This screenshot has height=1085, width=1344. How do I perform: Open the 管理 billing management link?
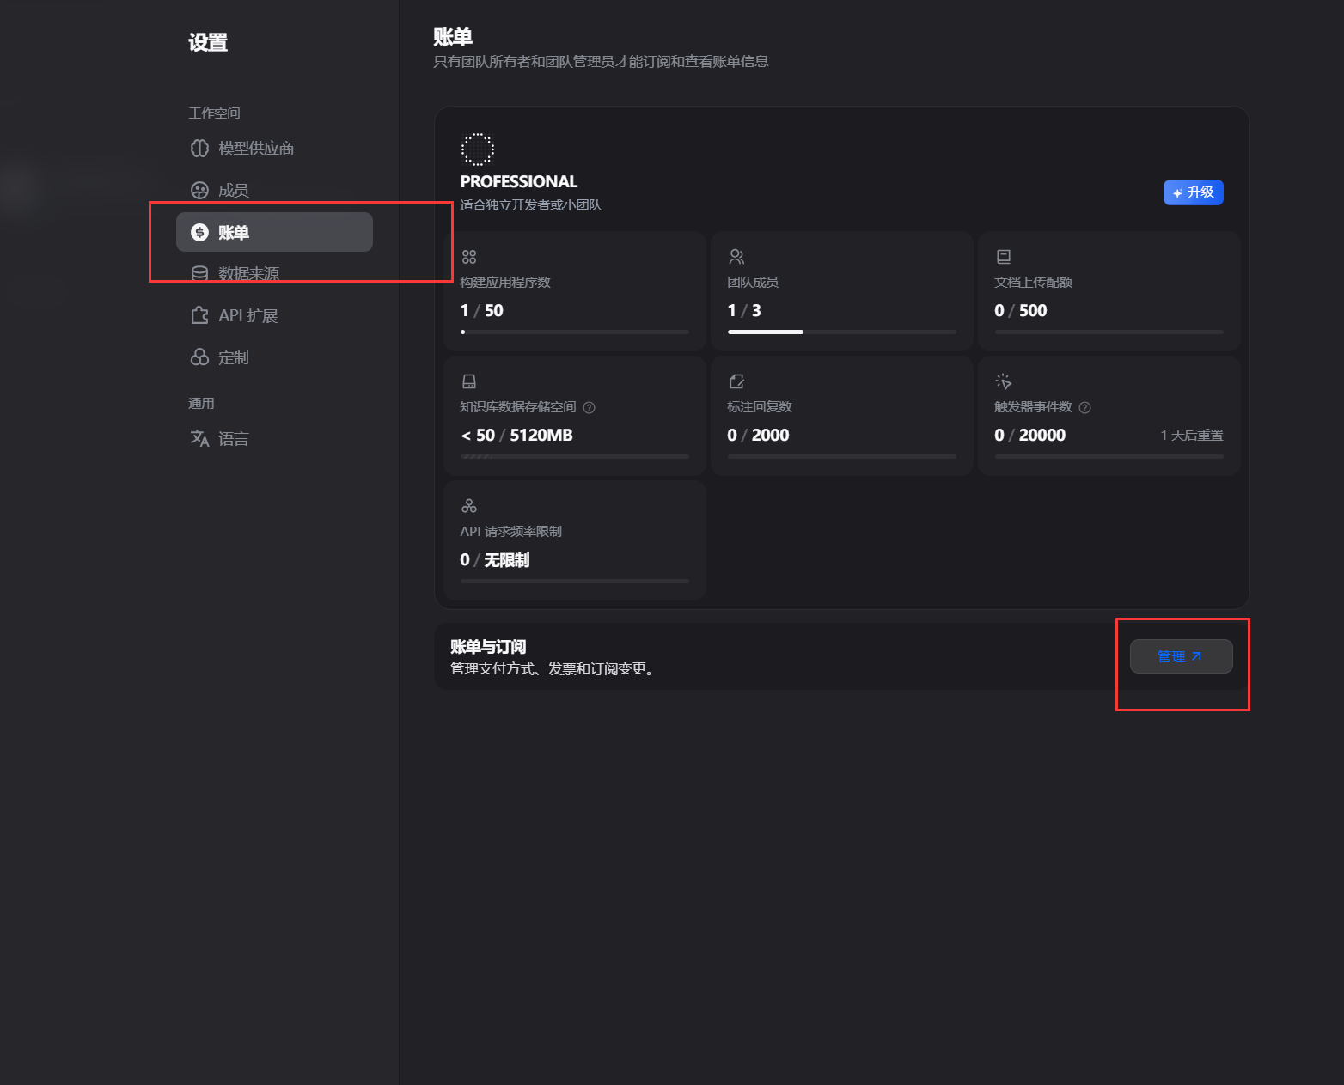click(1181, 656)
